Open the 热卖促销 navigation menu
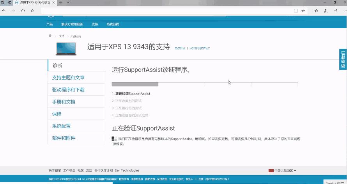Image resolution: width=347 pixels, height=184 pixels. [113, 24]
